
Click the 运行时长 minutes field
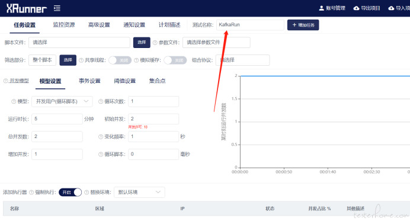click(57, 119)
